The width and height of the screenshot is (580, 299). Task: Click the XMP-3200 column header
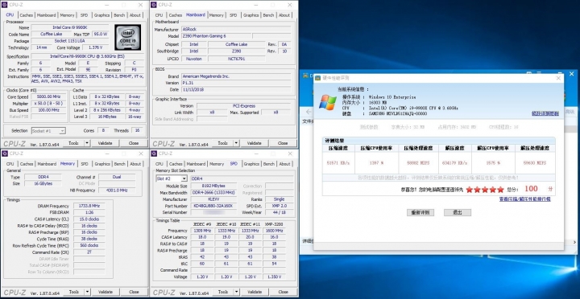click(x=274, y=224)
